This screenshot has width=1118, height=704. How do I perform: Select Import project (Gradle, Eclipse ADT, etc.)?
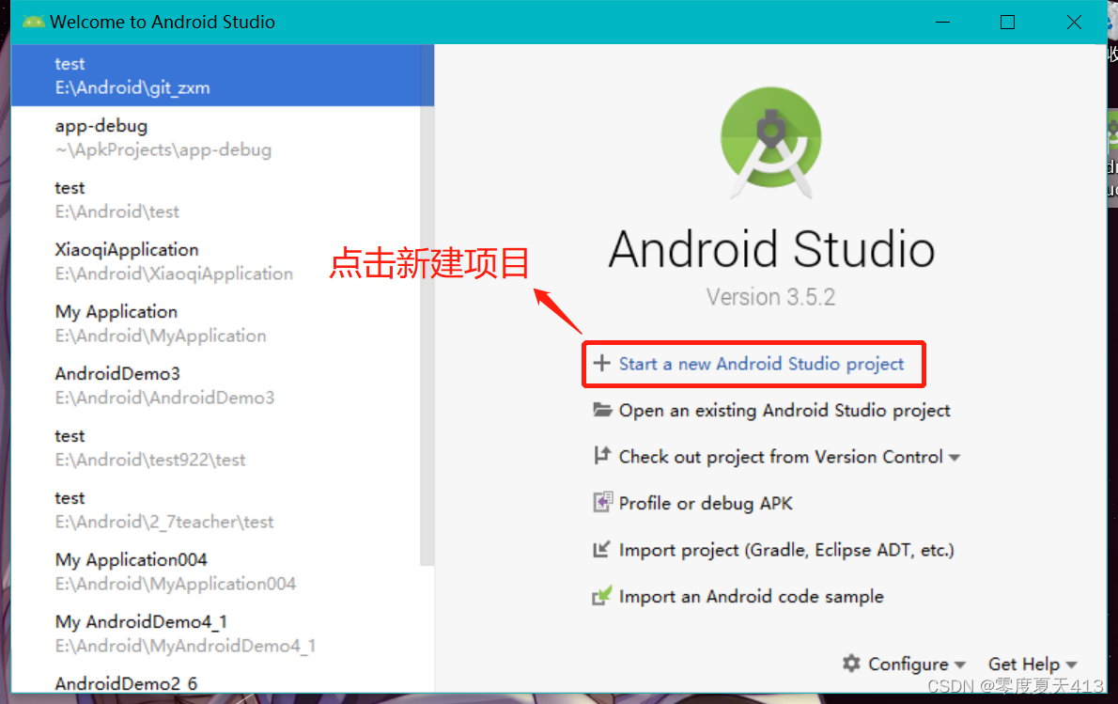tap(786, 550)
